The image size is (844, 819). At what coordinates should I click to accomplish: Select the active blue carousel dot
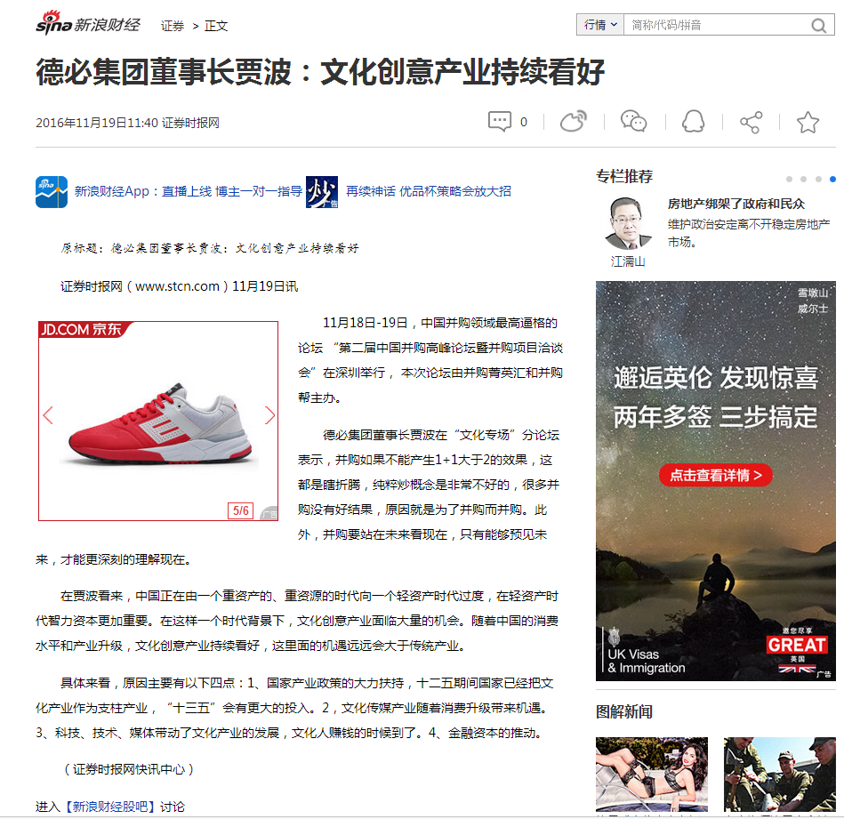[x=832, y=179]
